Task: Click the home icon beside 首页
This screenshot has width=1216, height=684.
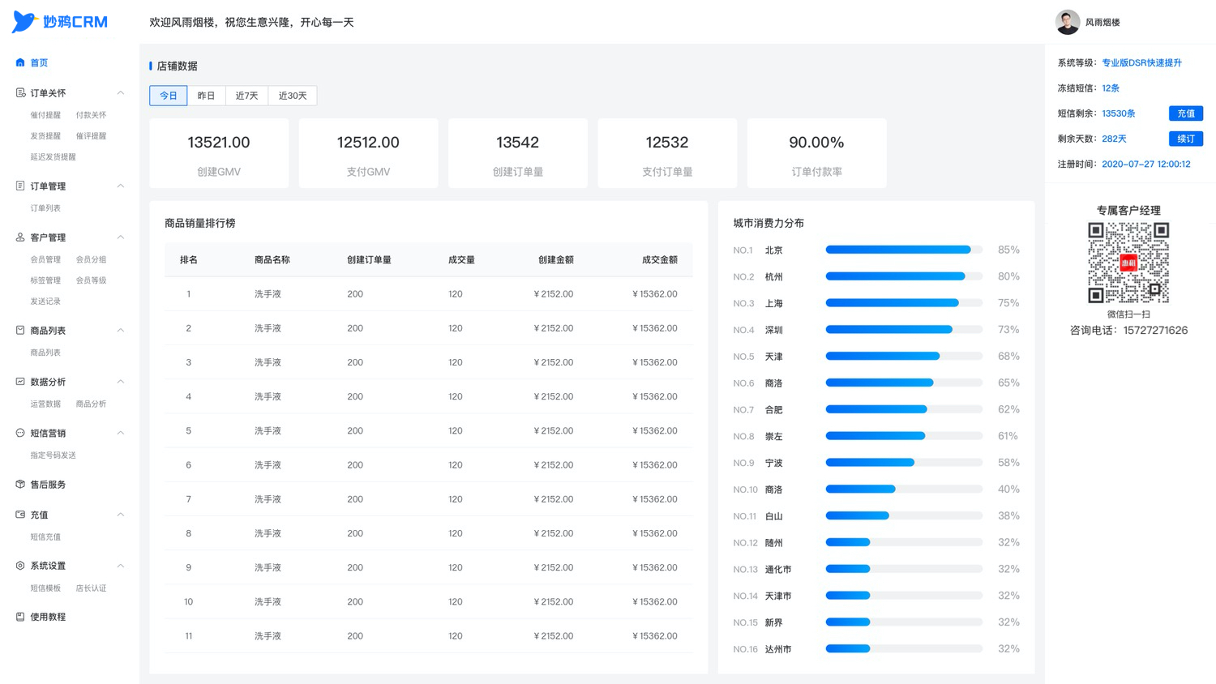Action: coord(20,62)
